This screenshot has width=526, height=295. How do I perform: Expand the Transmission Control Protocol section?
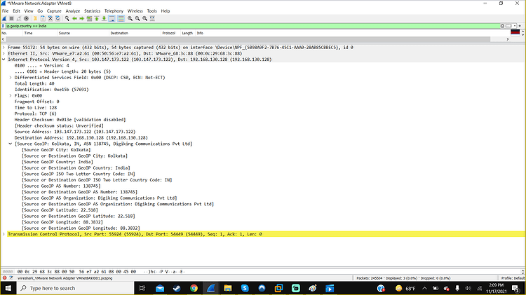coord(4,234)
